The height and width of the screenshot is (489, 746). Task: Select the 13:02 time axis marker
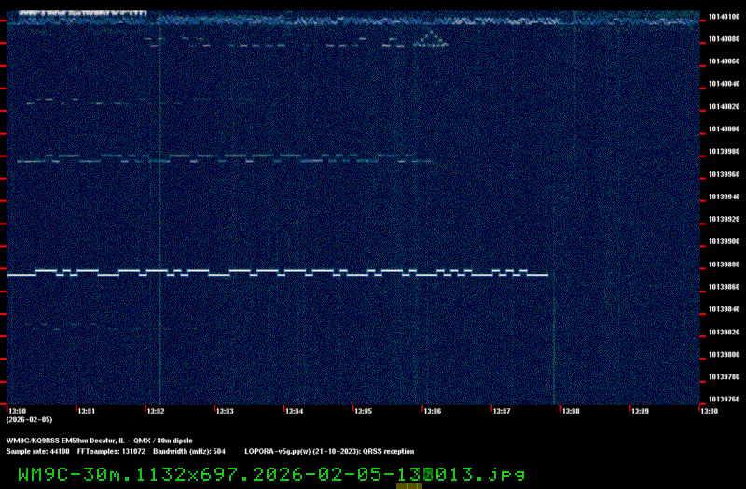tap(155, 411)
